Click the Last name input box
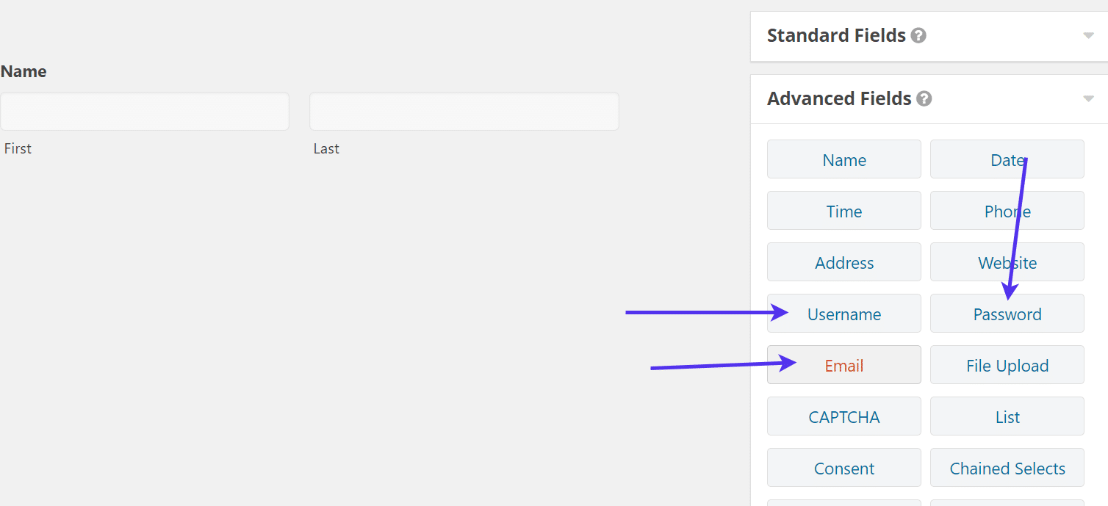Screen dimensions: 1108x506 [464, 112]
